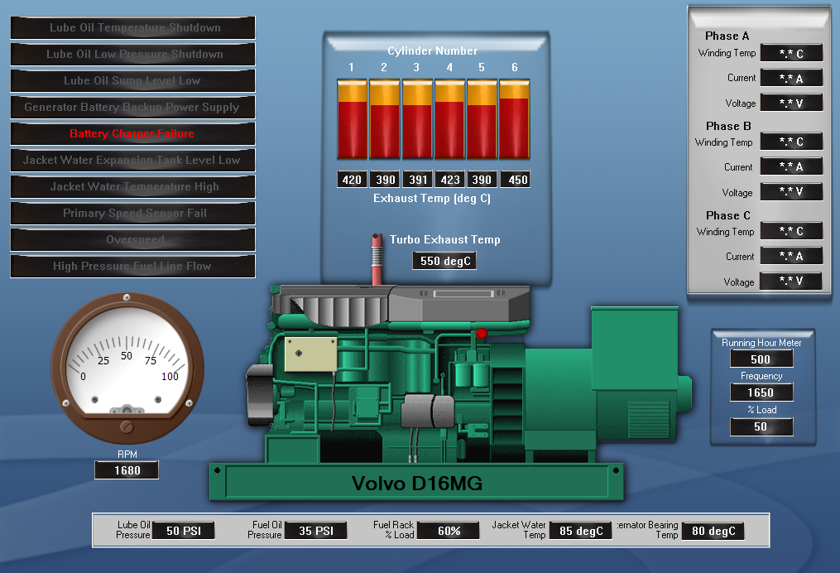Click the exhaust temp value 450
This screenshot has height=573, width=840.
click(516, 180)
